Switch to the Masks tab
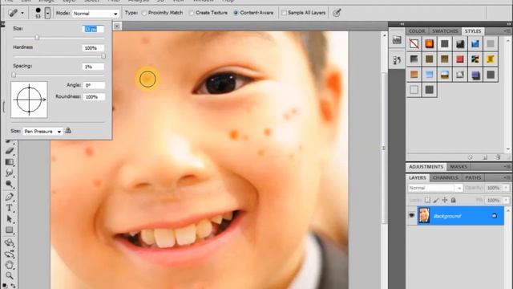 (458, 167)
